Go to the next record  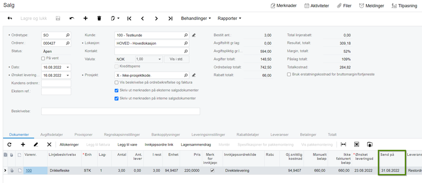(x=156, y=19)
